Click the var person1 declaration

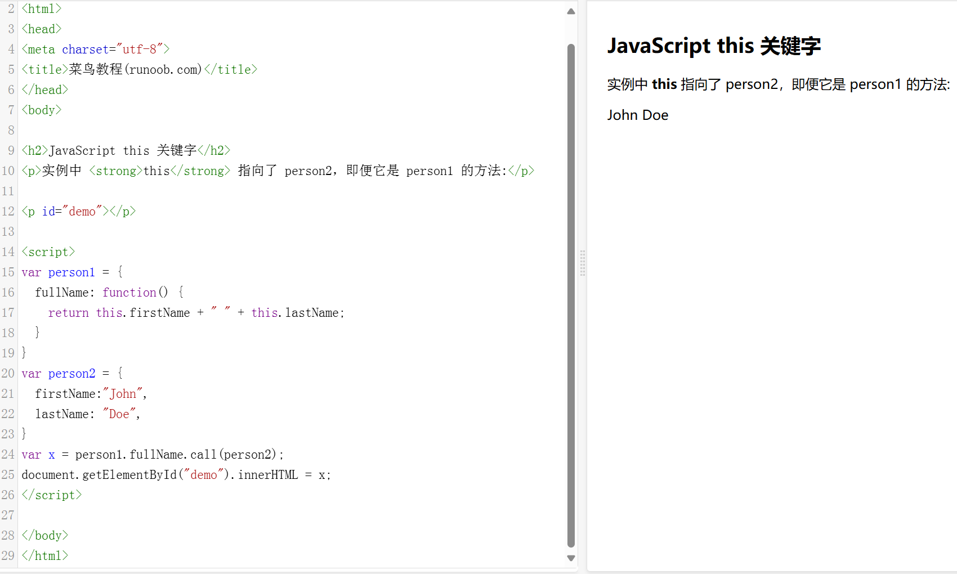coord(72,272)
